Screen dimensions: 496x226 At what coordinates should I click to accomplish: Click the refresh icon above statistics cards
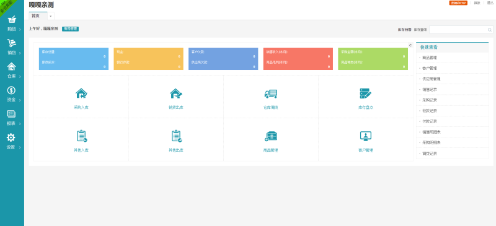[x=410, y=45]
